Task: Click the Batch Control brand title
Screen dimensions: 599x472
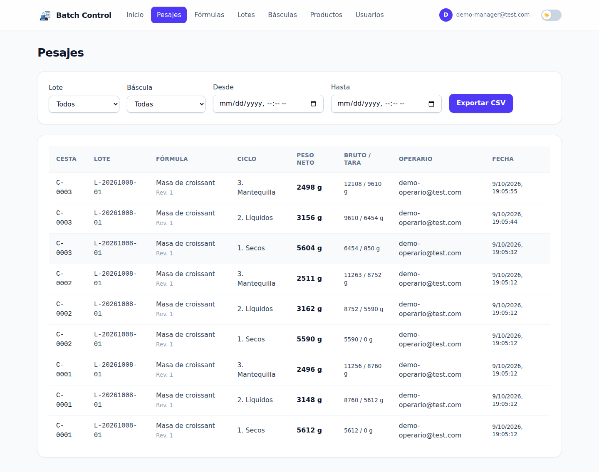Action: pyautogui.click(x=84, y=15)
